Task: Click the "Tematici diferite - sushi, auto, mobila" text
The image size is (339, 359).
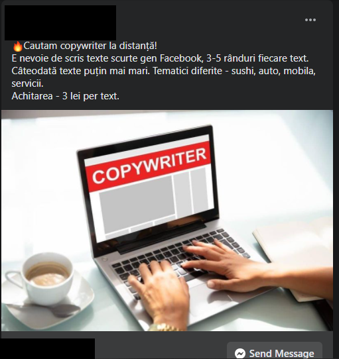Action: 234,71
